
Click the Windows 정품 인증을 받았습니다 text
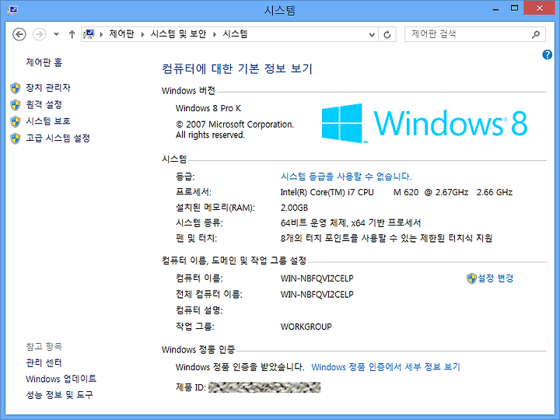point(240,367)
